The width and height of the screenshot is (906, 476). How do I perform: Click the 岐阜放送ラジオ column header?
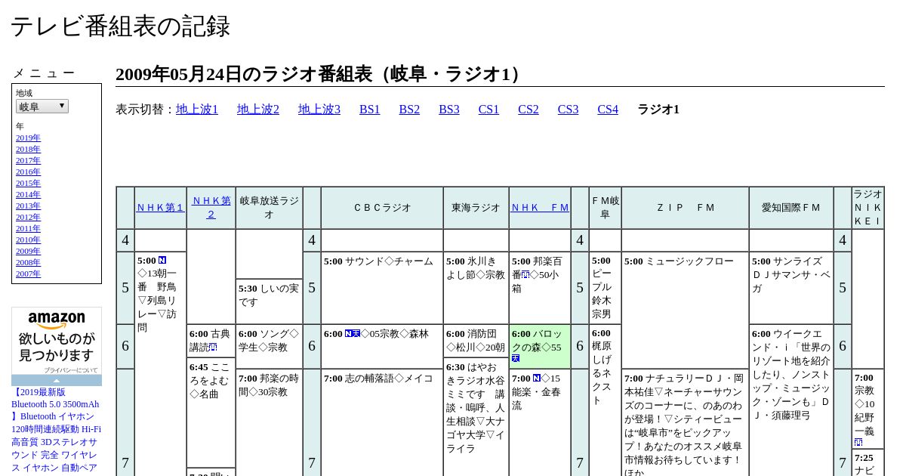(269, 208)
